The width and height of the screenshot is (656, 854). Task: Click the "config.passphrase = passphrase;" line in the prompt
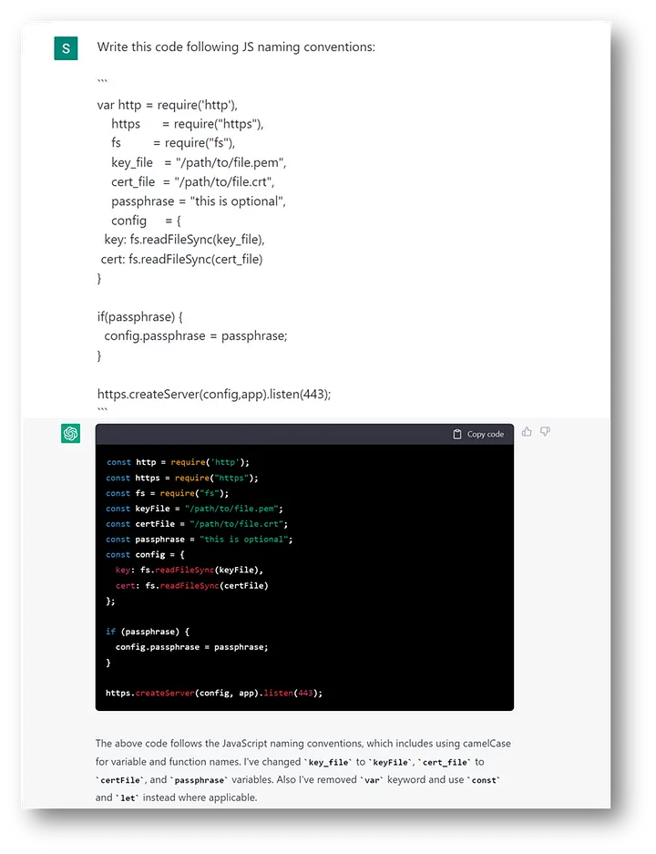(195, 335)
